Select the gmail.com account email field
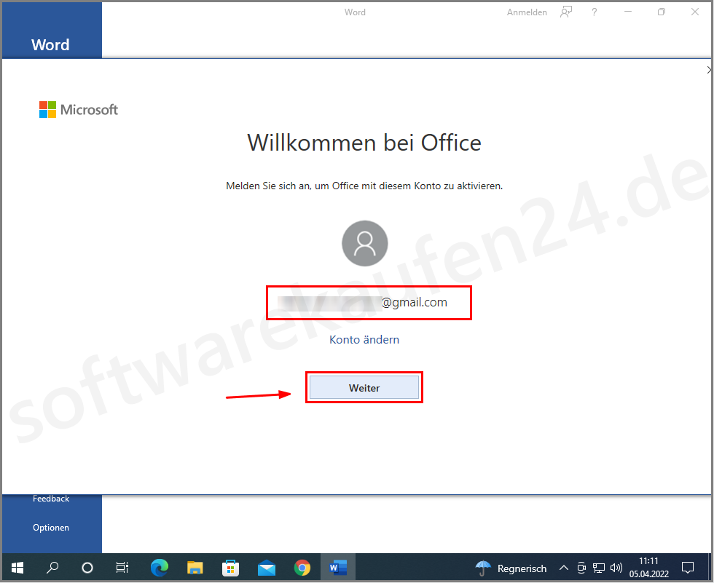 point(369,302)
